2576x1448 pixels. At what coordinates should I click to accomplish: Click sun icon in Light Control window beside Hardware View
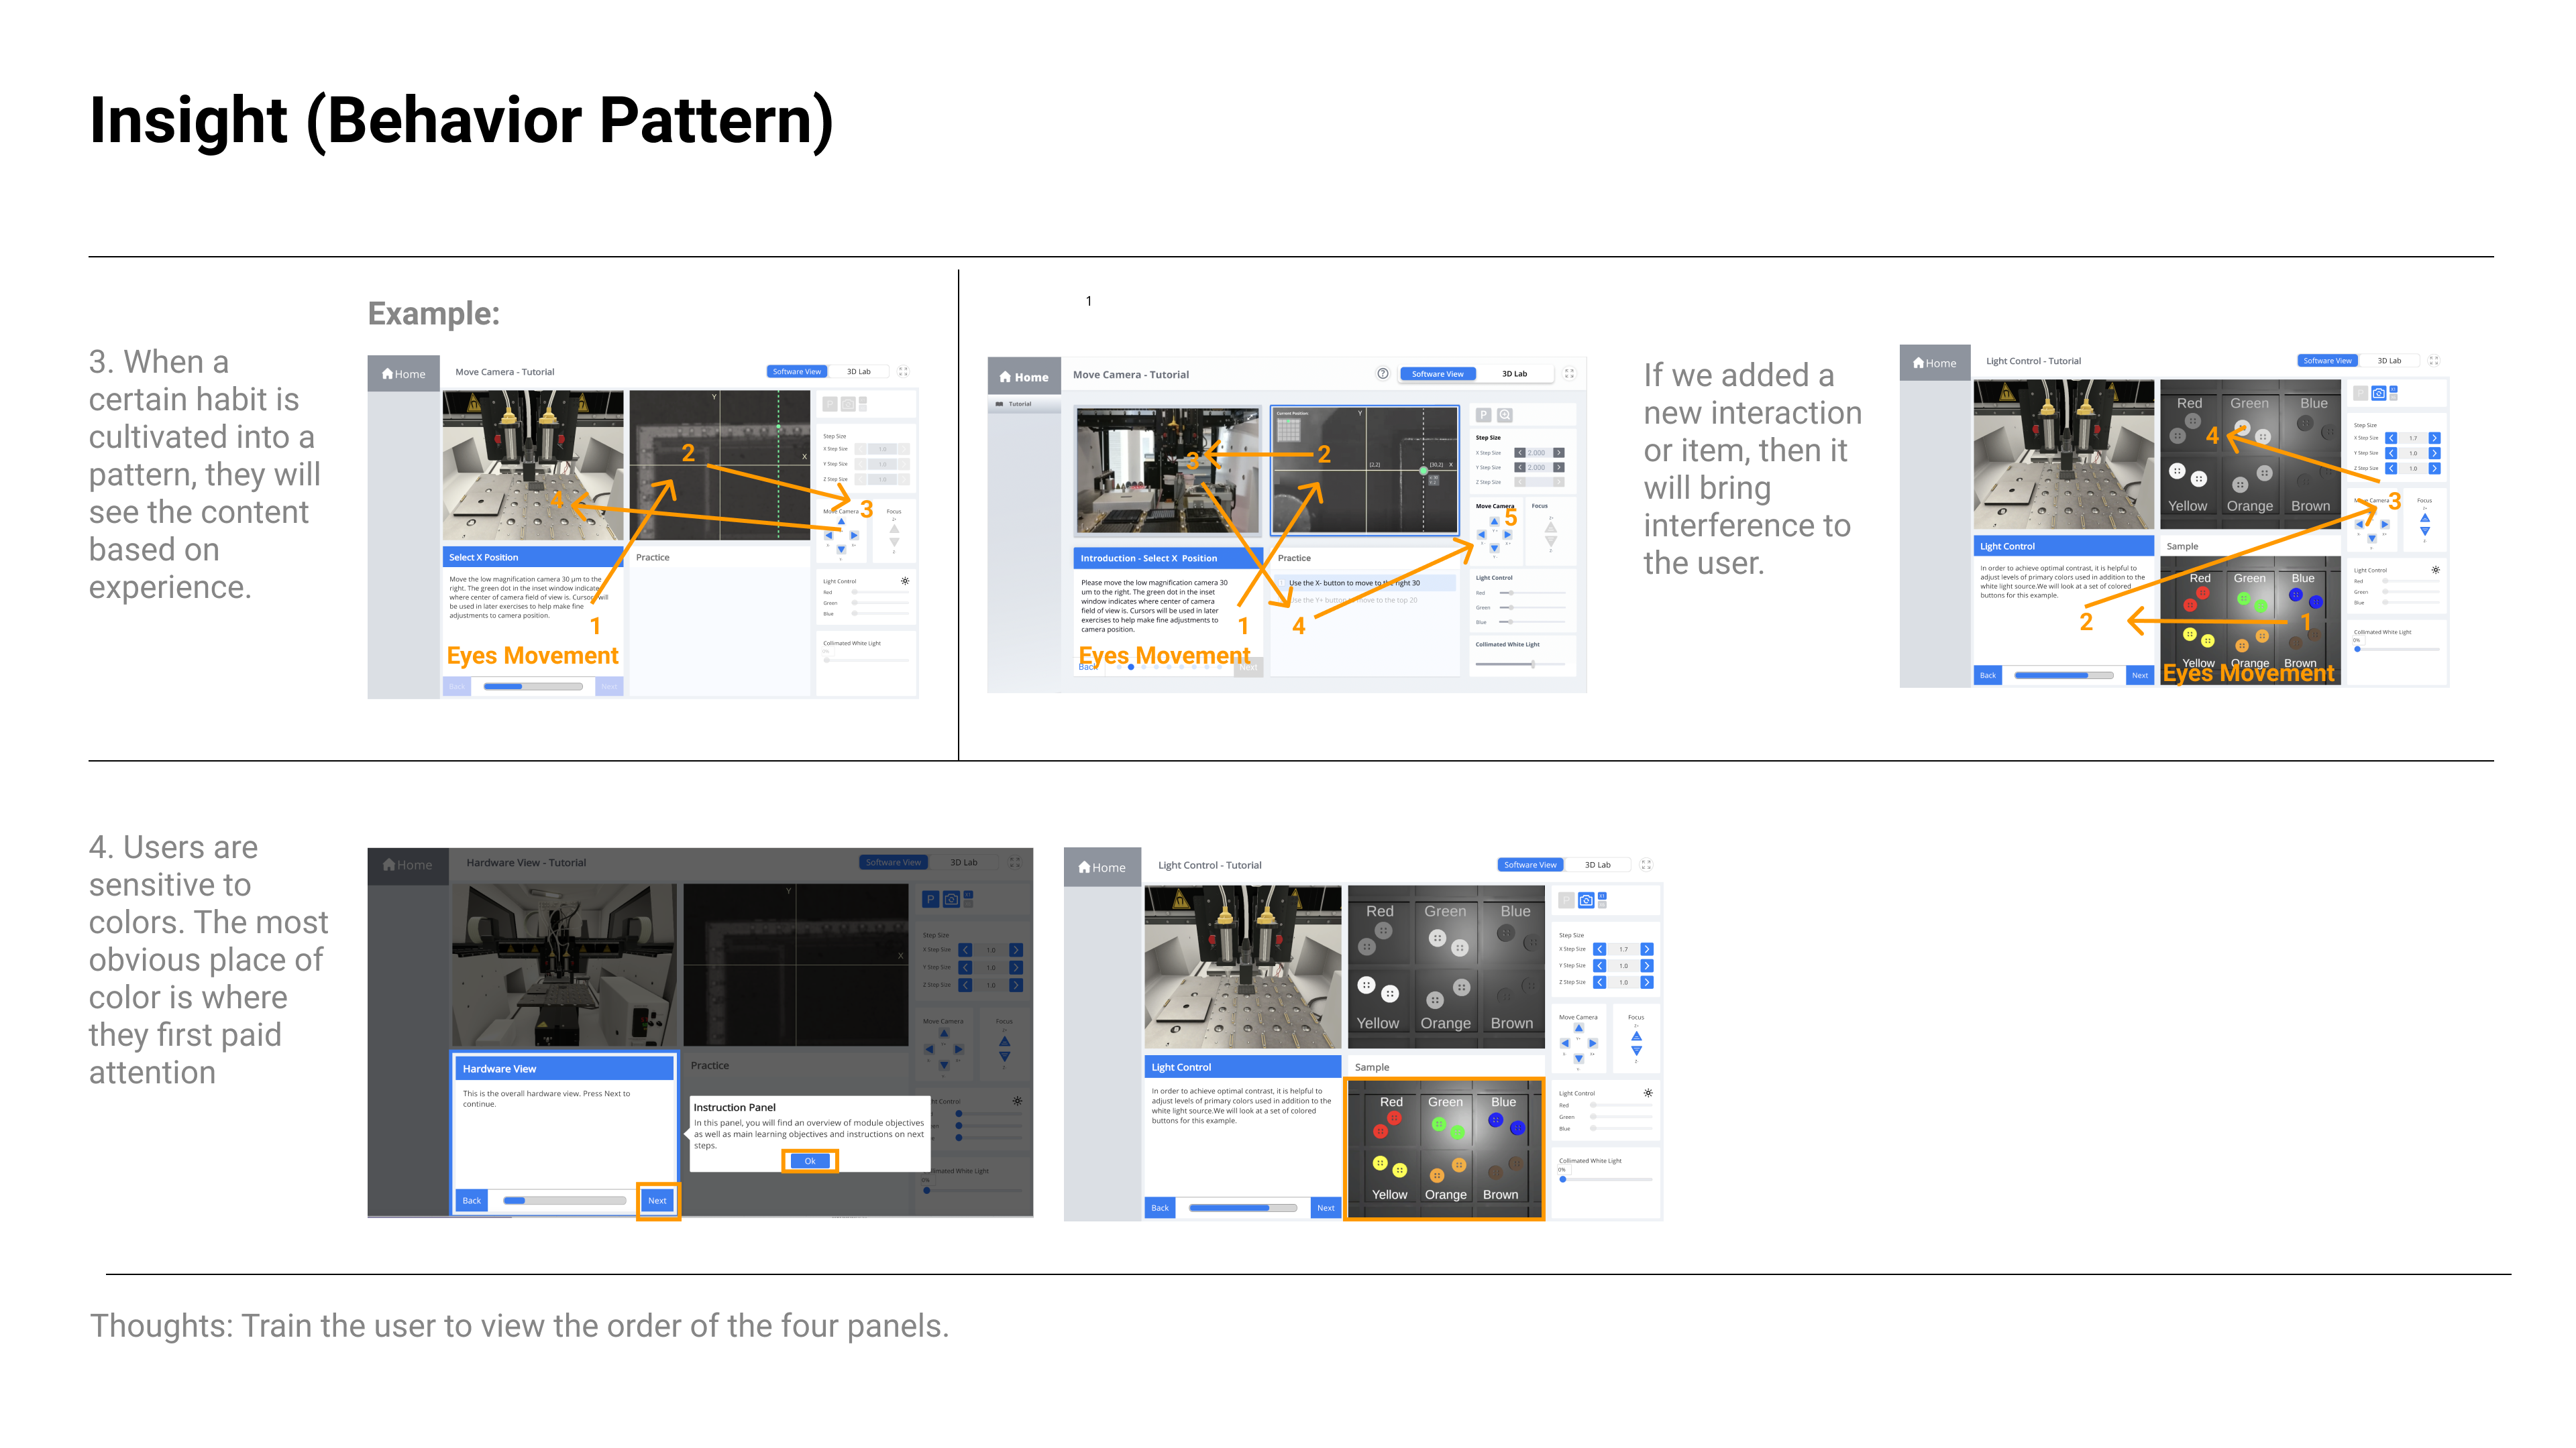click(1648, 1093)
